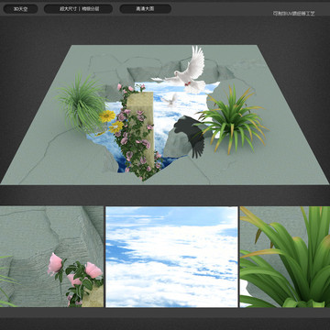Viewport: 330px width, 330px height.
Task: Click the "超大尺寸 | 精细分层" pill label
Action: point(78,9)
